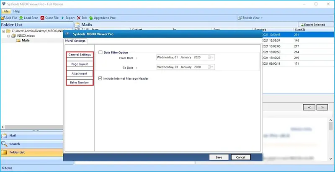Click the Mail envelope icon in sidebar
This screenshot has width=335, height=172.
point(4,136)
